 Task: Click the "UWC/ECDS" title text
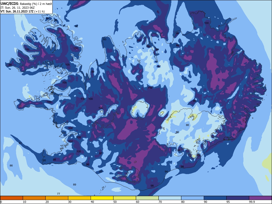tap(9, 4)
